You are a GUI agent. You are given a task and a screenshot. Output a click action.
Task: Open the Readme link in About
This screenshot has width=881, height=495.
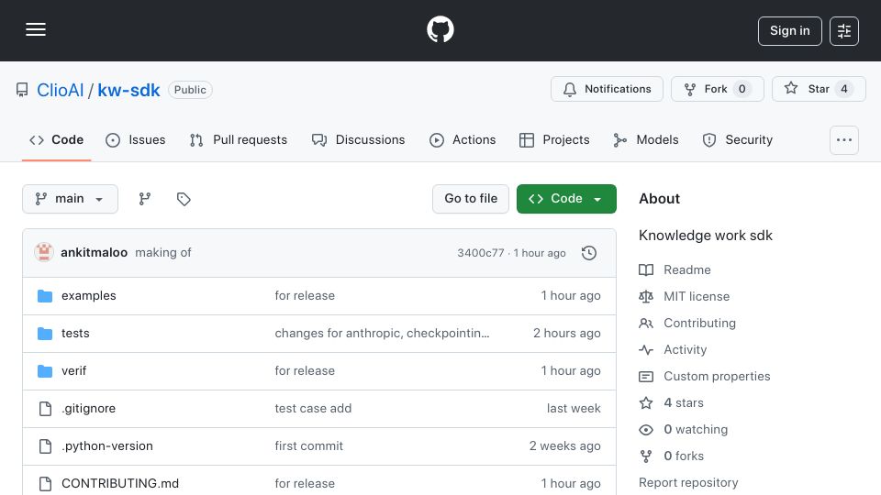[x=687, y=269]
